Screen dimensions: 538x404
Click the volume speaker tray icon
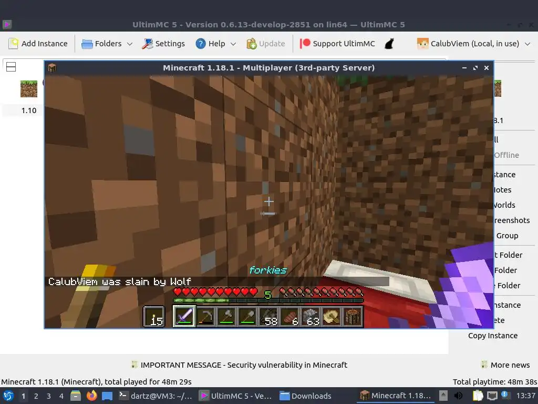tap(458, 396)
